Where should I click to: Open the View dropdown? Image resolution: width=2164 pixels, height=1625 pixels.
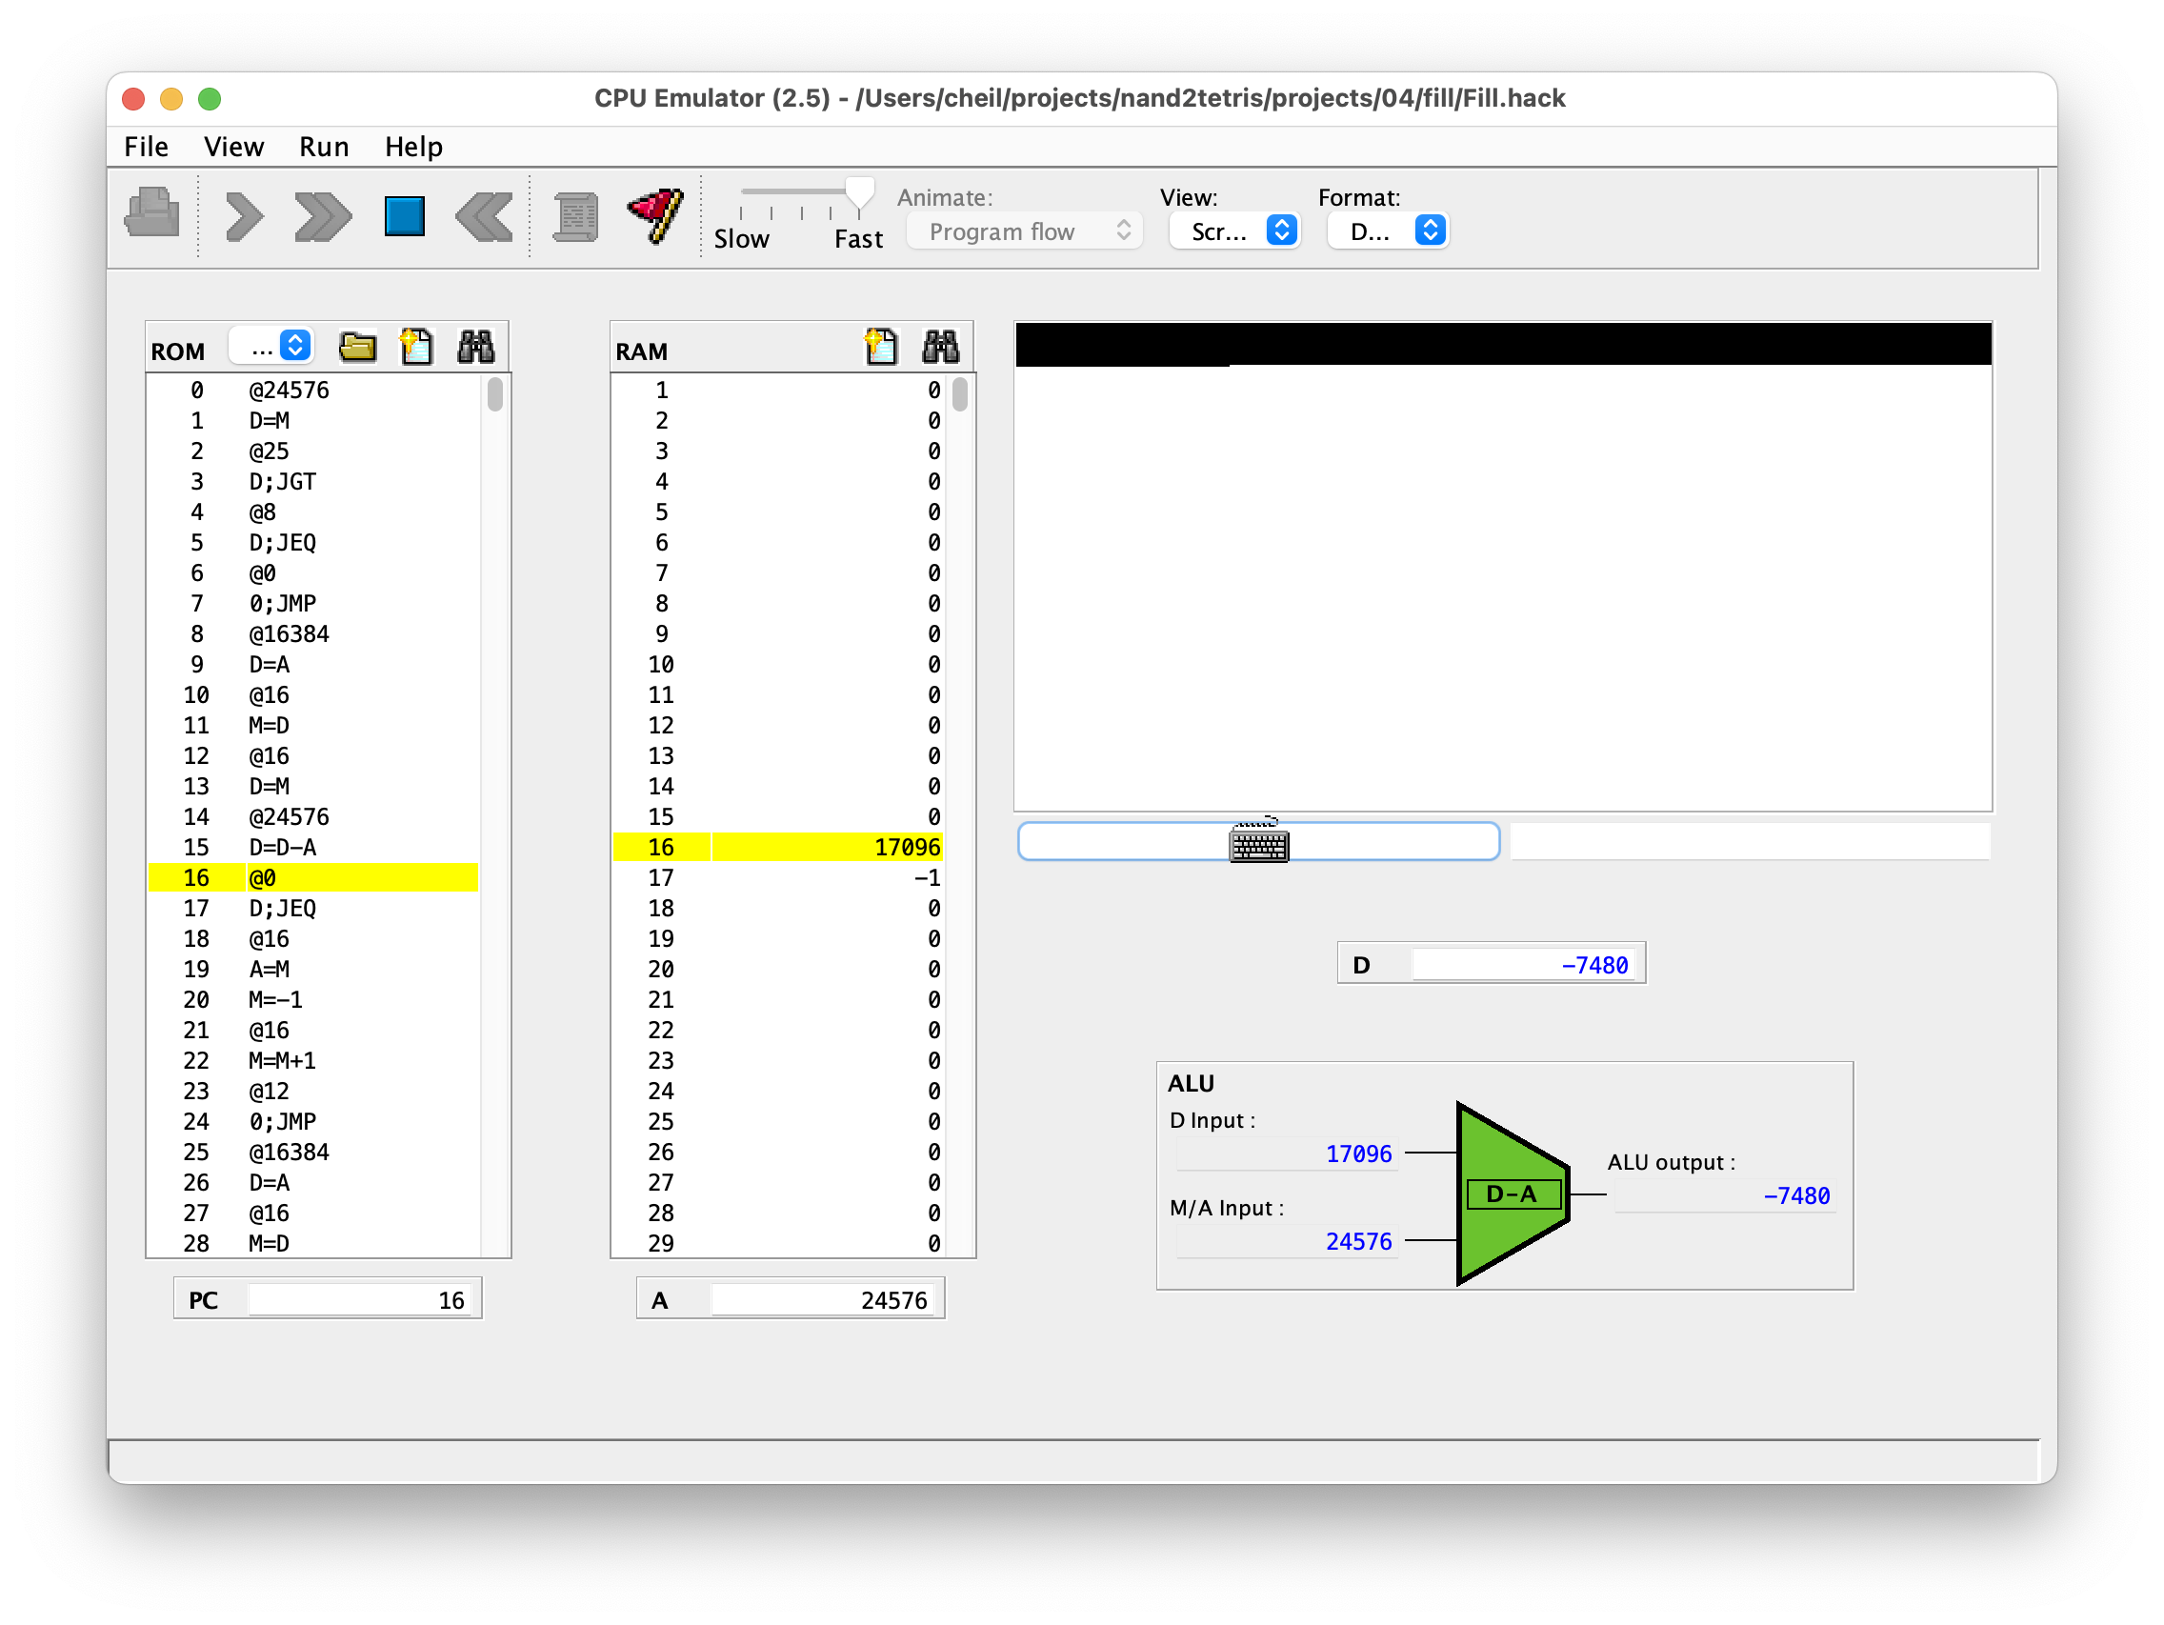[1234, 231]
